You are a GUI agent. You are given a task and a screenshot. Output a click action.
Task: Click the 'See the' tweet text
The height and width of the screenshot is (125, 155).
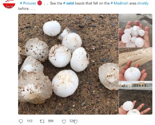click(56, 3)
